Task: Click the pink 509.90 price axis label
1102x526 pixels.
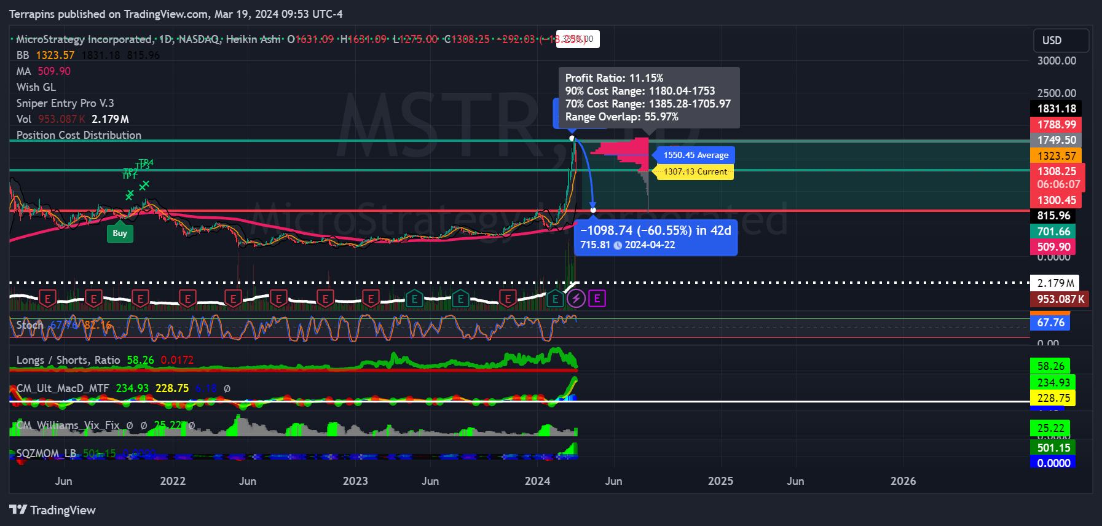Action: tap(1053, 247)
